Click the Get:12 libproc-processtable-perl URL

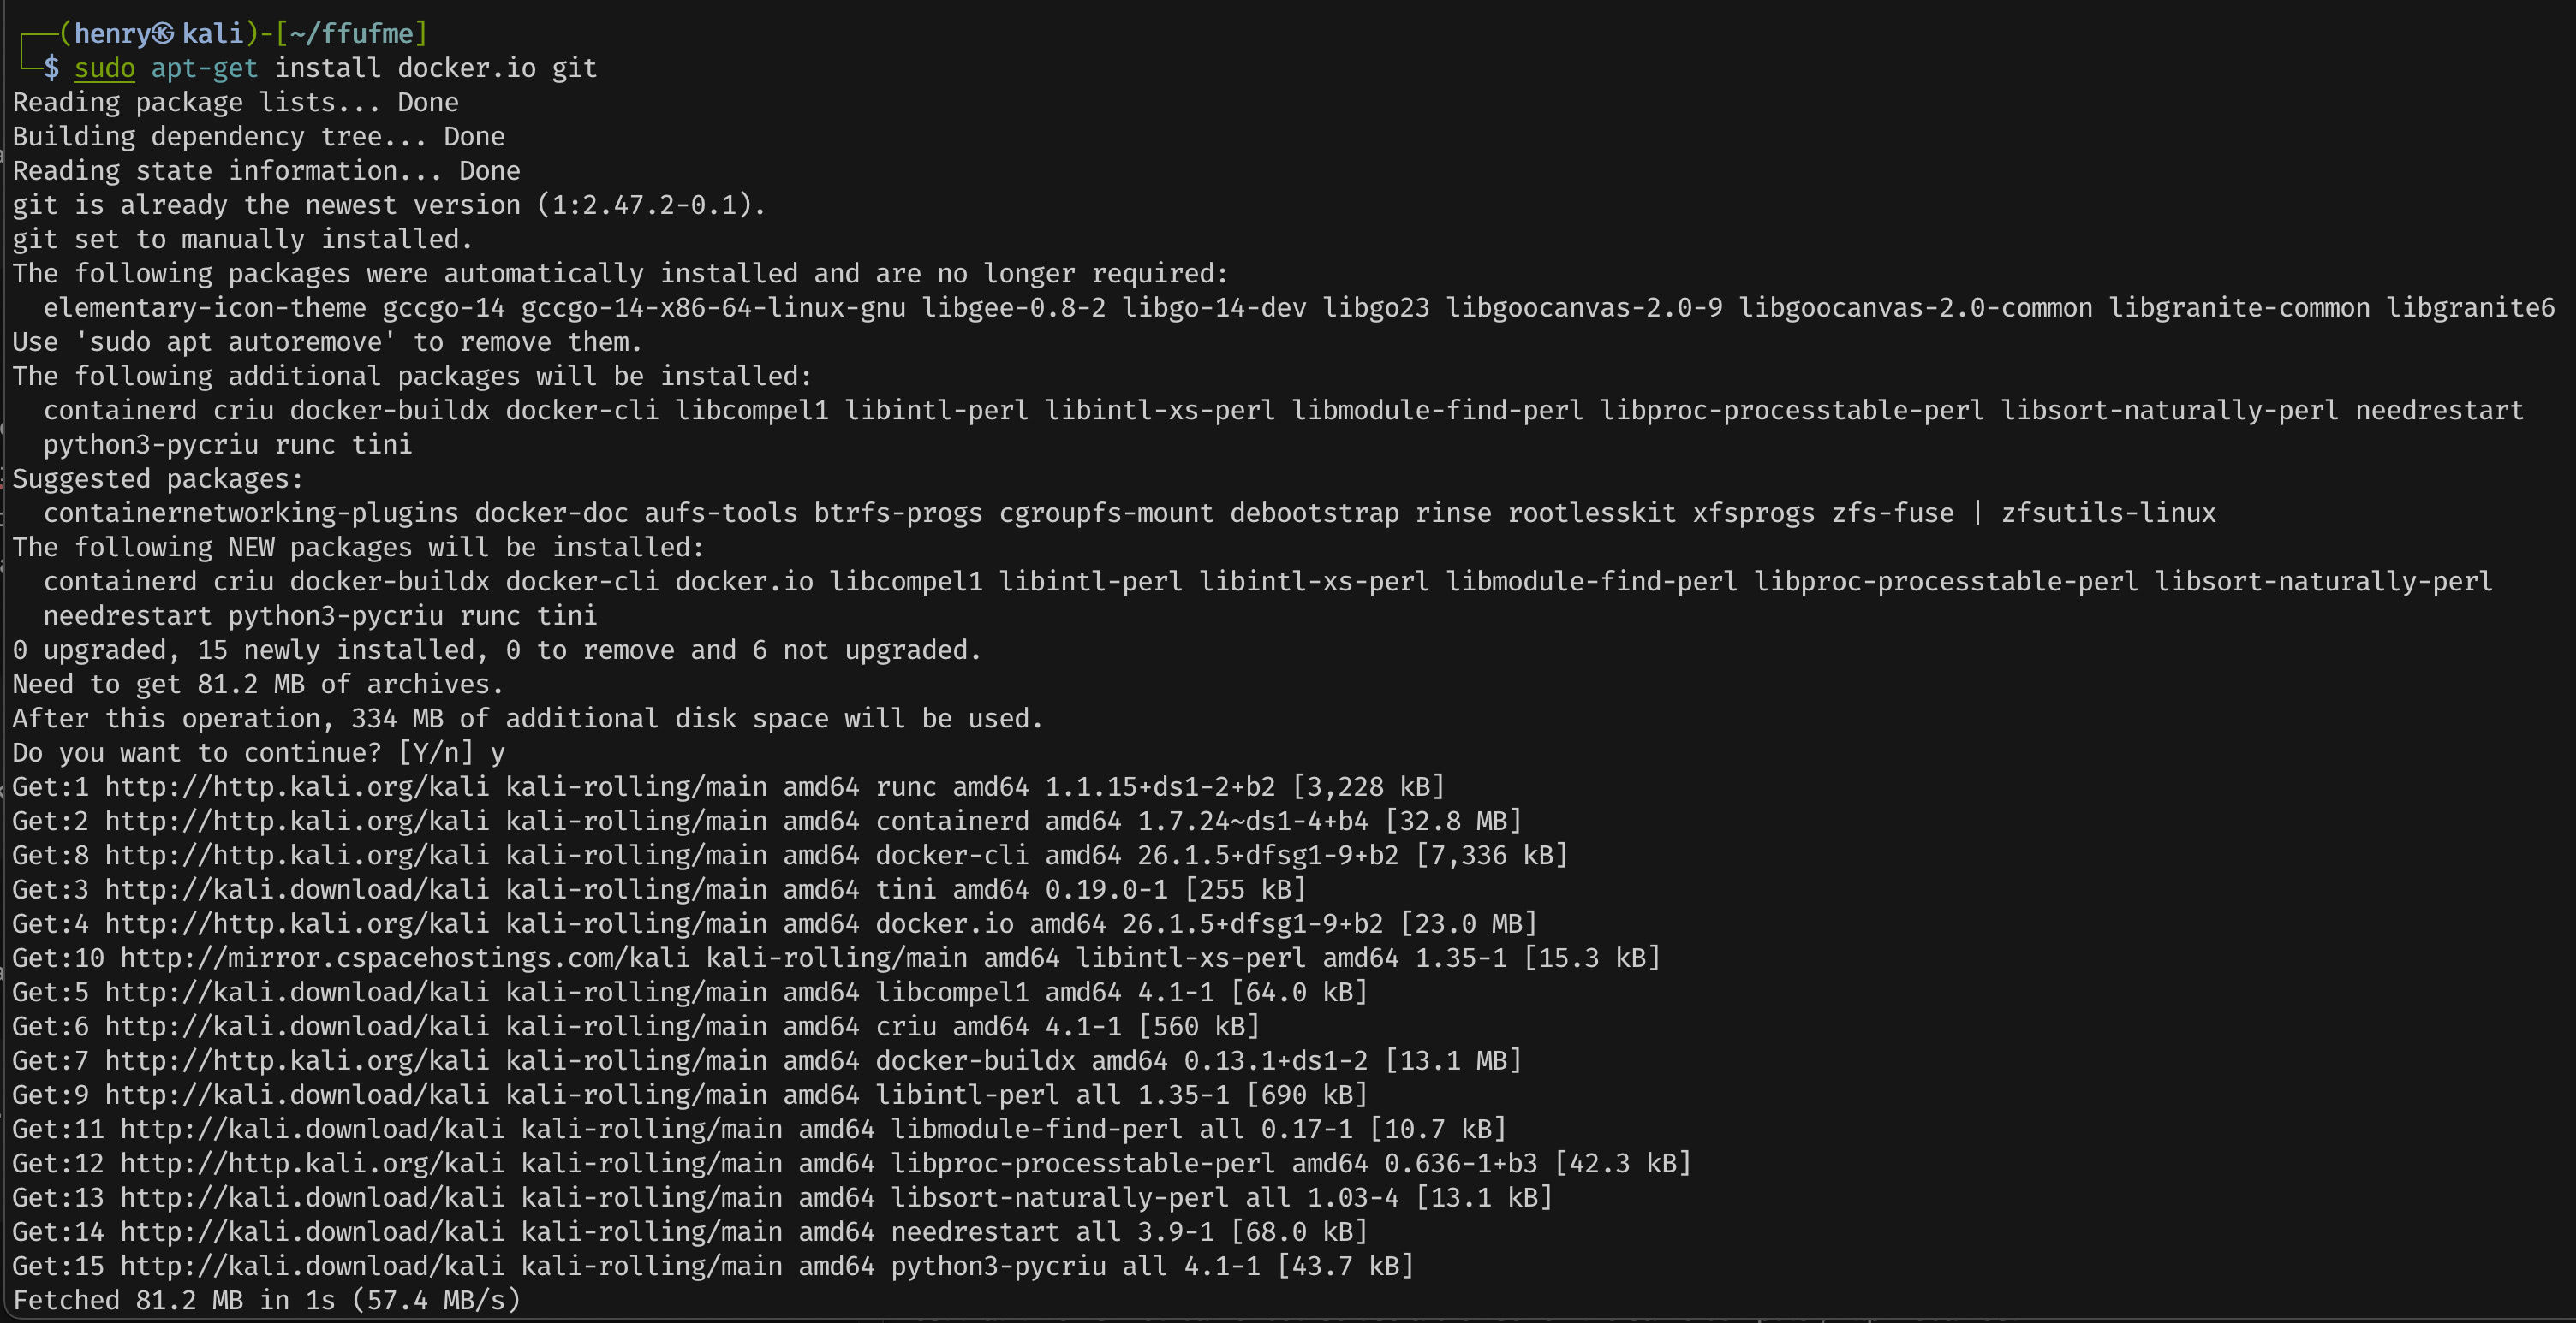coord(313,1163)
